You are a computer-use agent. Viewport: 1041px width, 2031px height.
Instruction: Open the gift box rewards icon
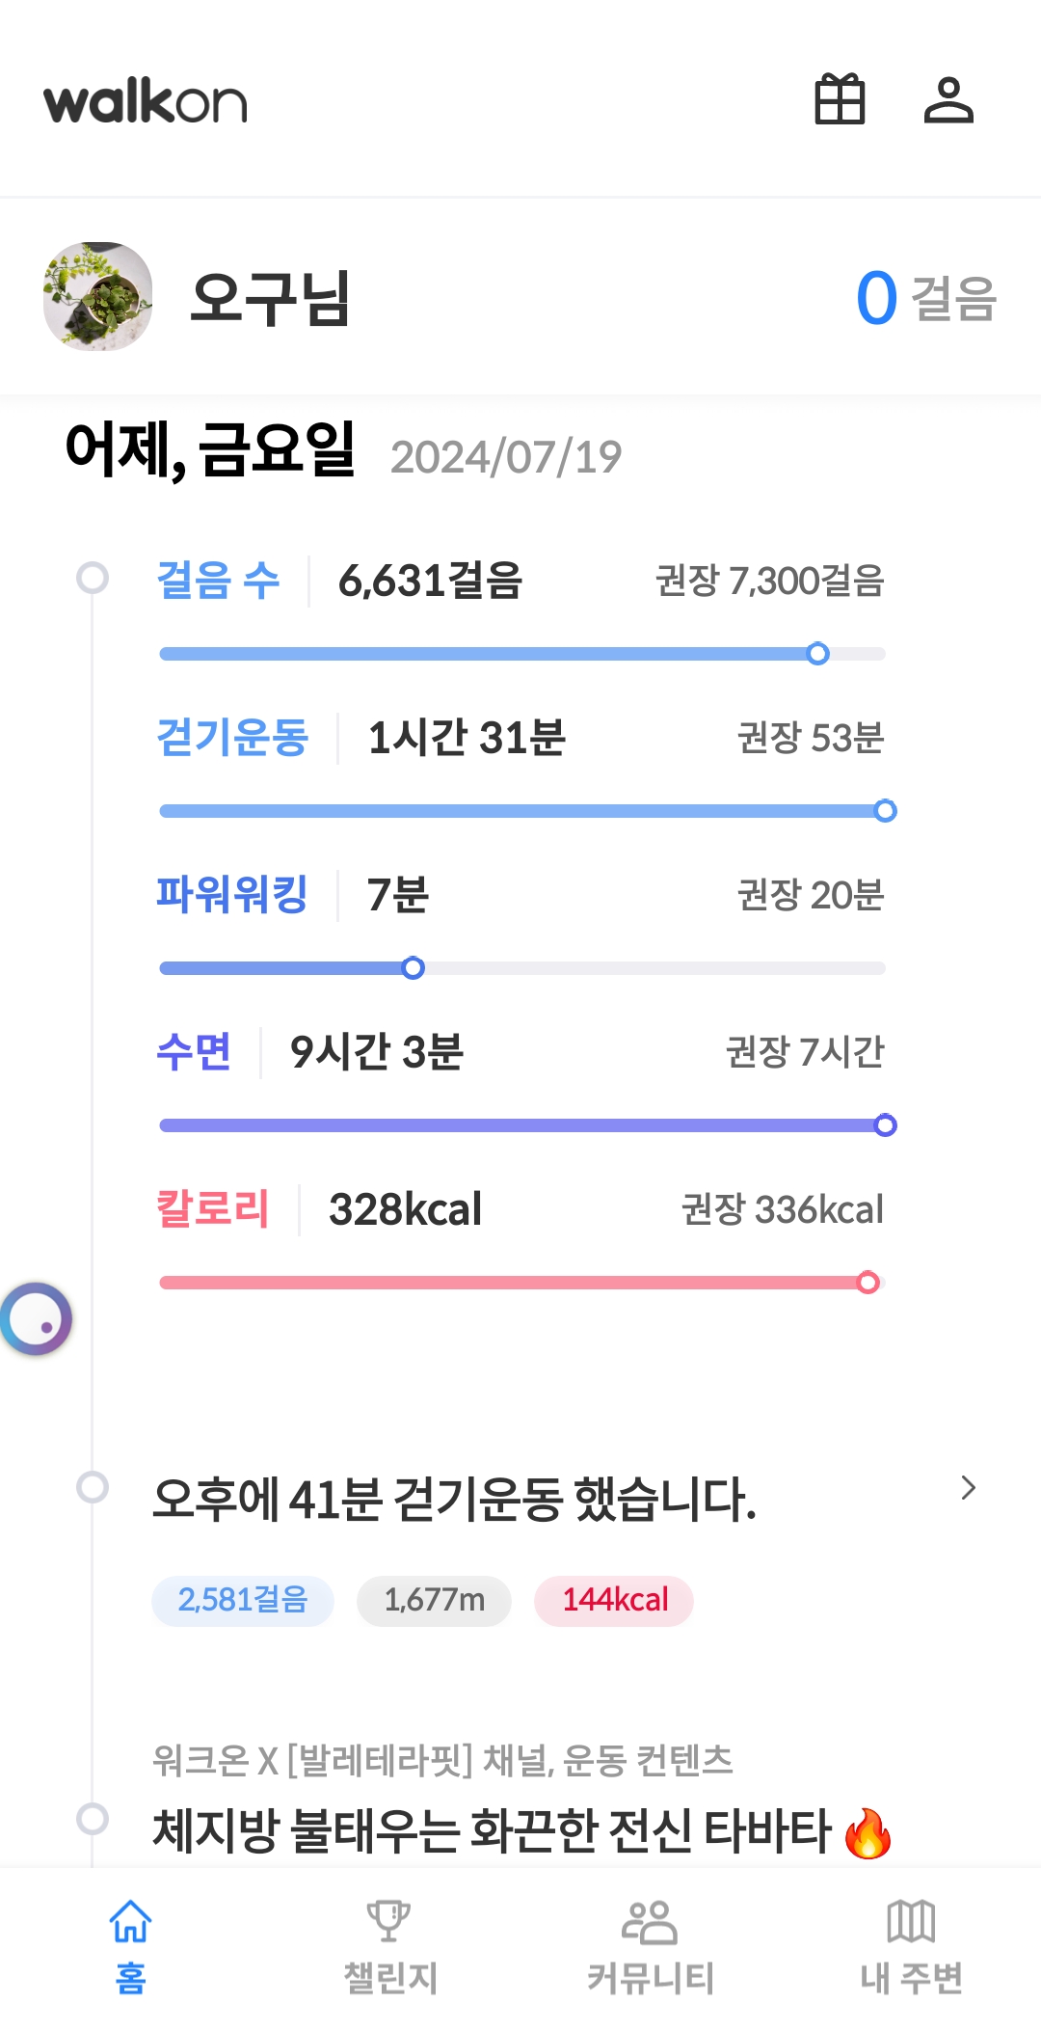click(x=840, y=100)
